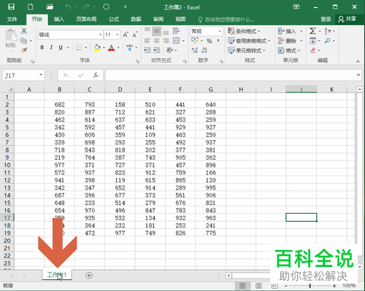Viewport: 365px width, 291px height.
Task: Toggle underline formatting
Action: point(61,47)
